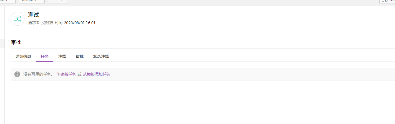
Task: Go to the next request using the right arrow
Action: [x=62, y=1]
